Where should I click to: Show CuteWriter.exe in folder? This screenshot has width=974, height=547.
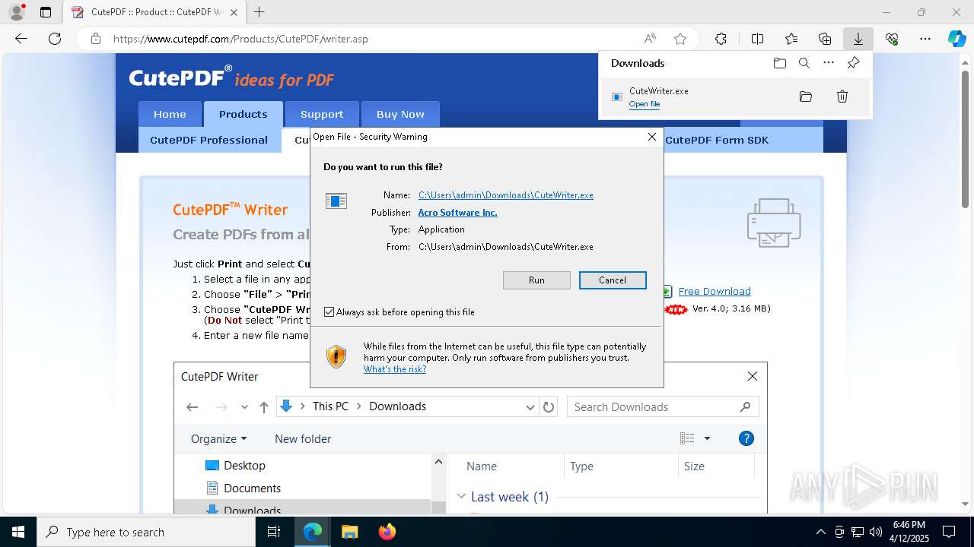tap(806, 96)
